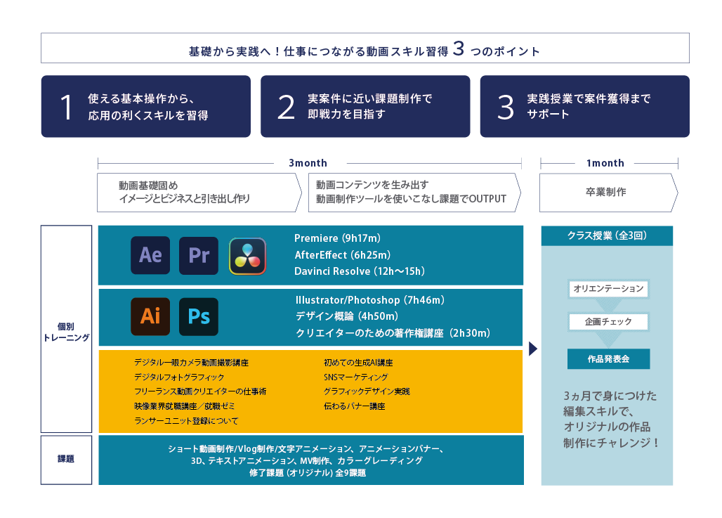Click 初めての生成AI講座 entry
The height and width of the screenshot is (518, 722).
(358, 363)
